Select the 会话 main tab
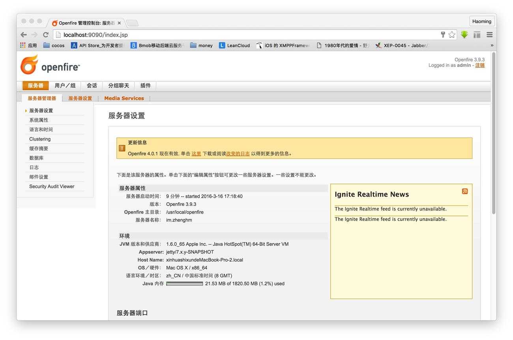Image resolution: width=513 pixels, height=340 pixels. (92, 86)
